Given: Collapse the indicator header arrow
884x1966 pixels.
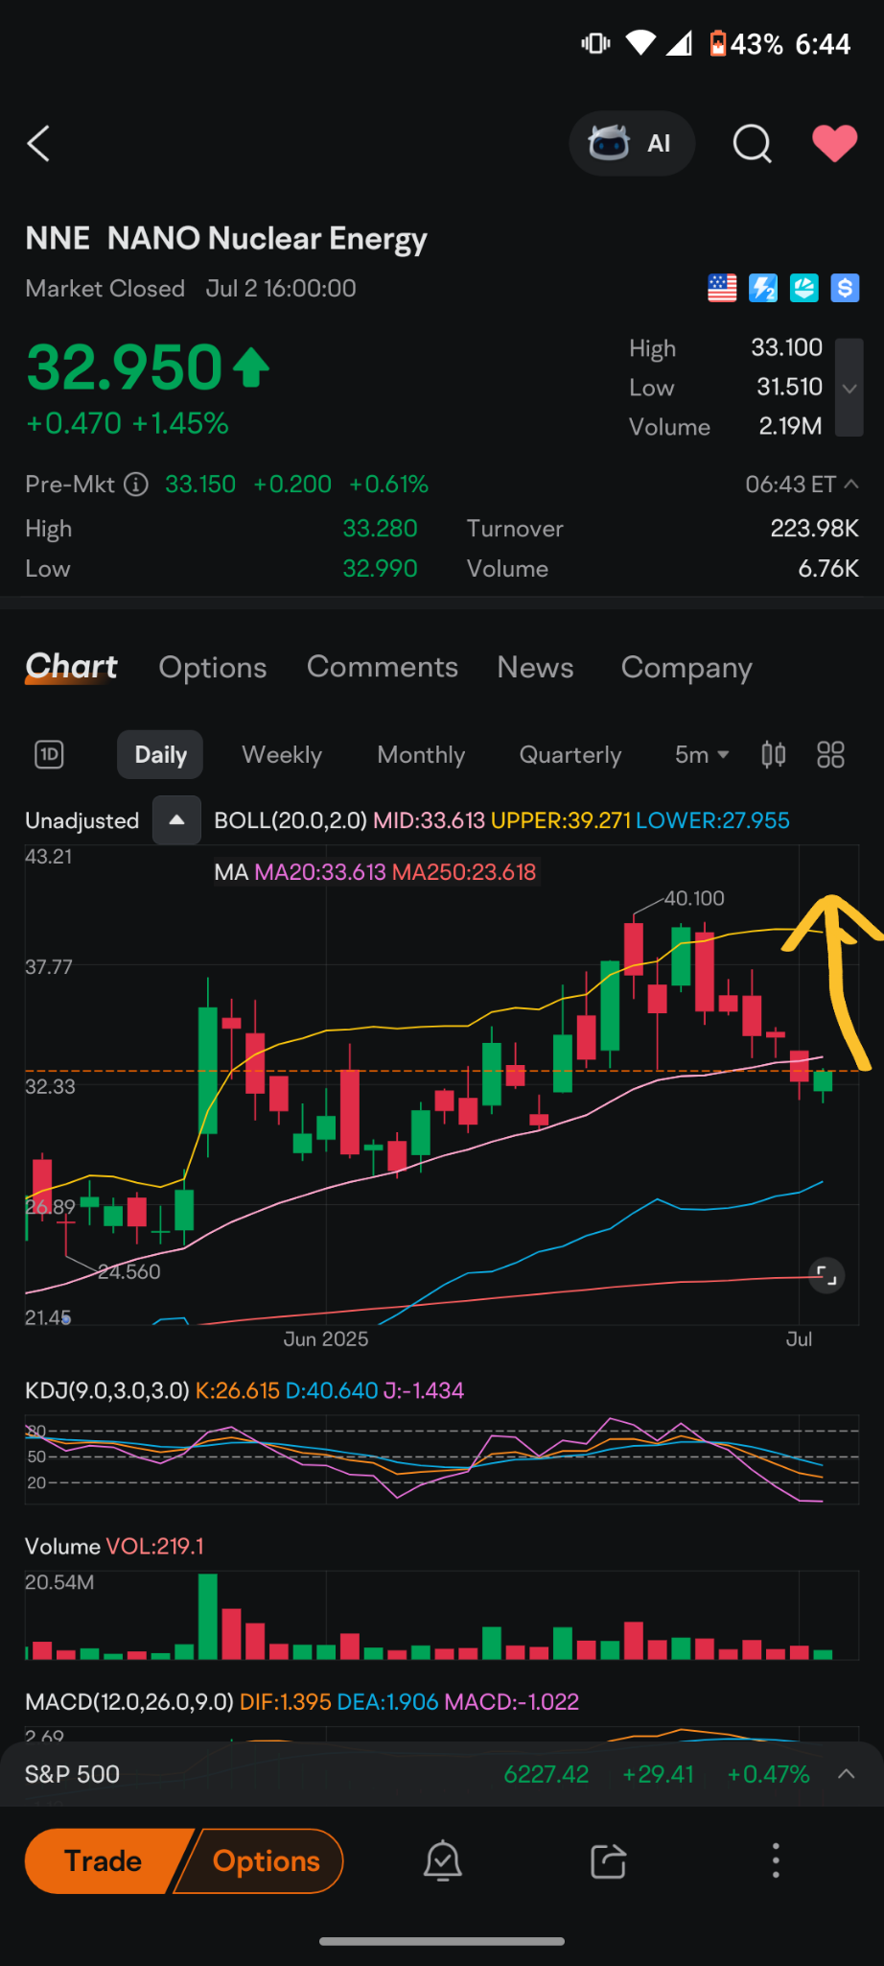Looking at the screenshot, I should [176, 820].
